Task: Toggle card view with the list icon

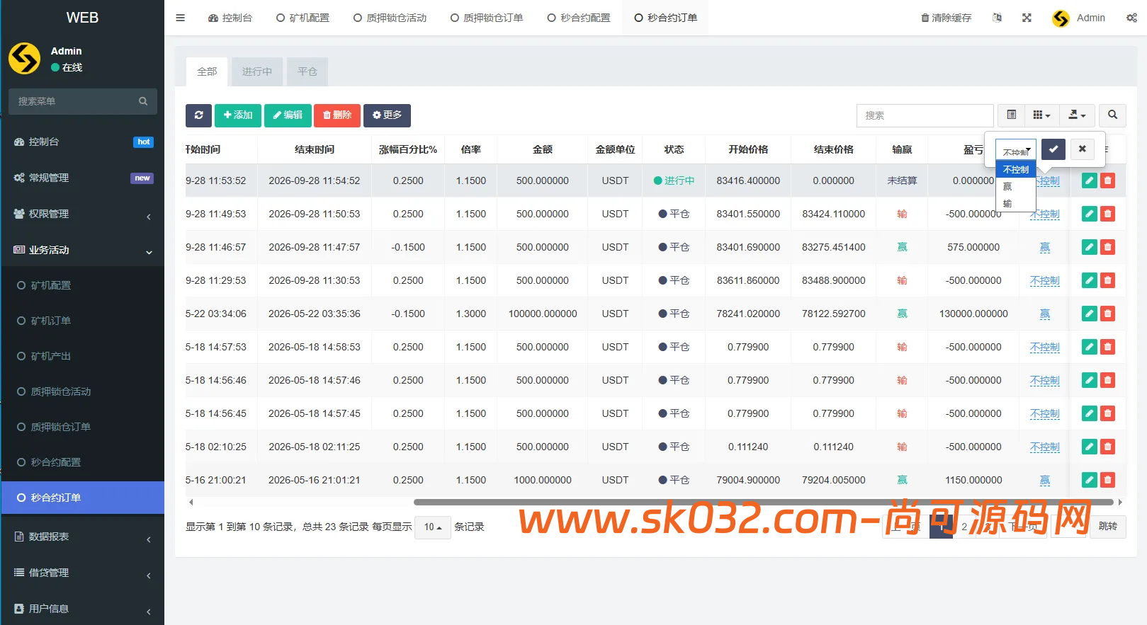Action: click(1011, 115)
